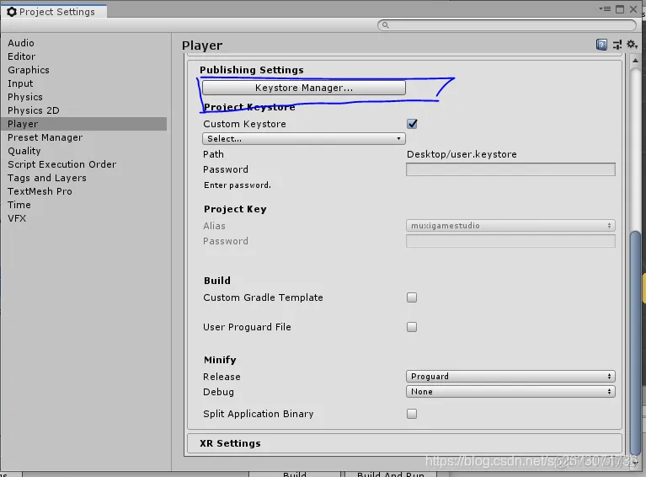Select VFX settings category
Viewport: 646px width, 477px height.
tap(17, 218)
